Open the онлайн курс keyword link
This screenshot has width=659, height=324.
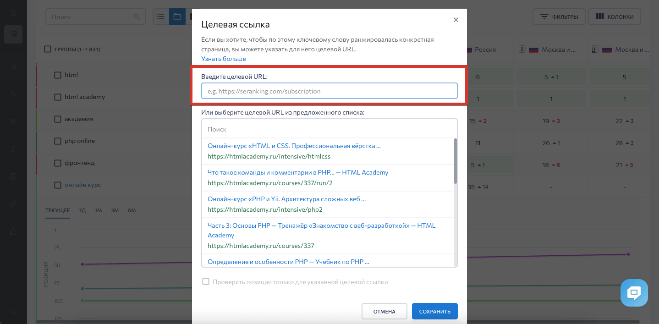[x=83, y=185]
